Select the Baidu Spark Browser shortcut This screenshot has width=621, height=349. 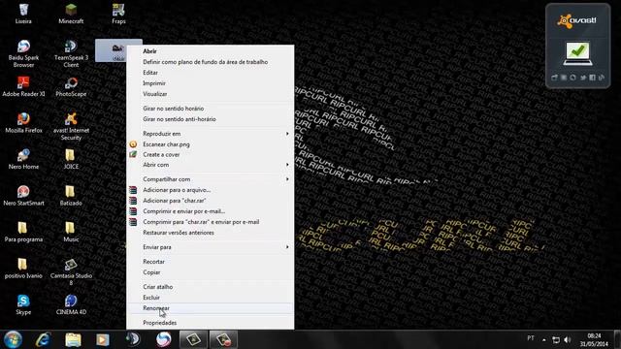(23, 53)
